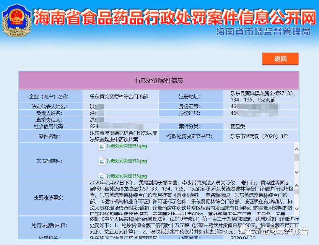319x245 pixels.
Task: Click the 返回 button
Action: click(x=280, y=59)
